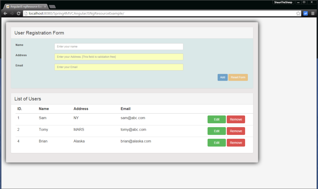The width and height of the screenshot is (318, 189).
Task: Click the grayed-out forward arrow
Action: pos(11,13)
